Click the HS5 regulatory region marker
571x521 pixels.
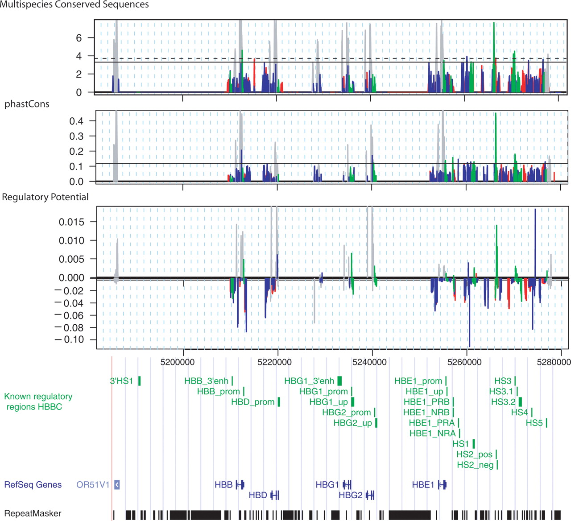pyautogui.click(x=546, y=423)
